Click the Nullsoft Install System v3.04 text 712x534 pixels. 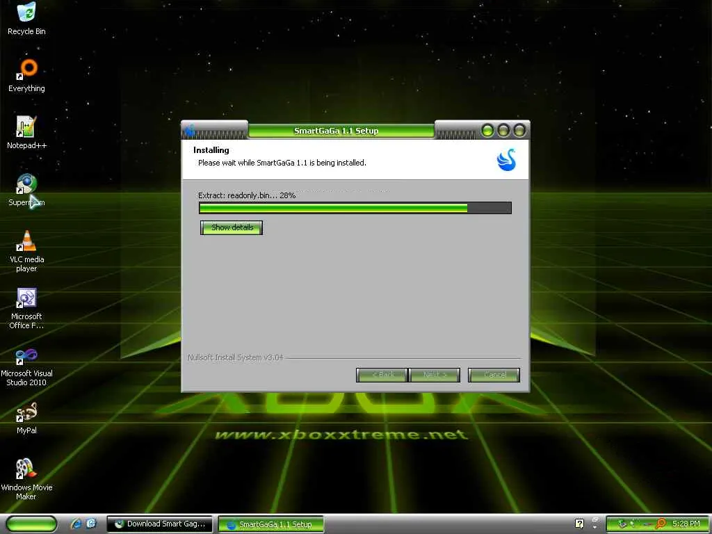(x=235, y=357)
